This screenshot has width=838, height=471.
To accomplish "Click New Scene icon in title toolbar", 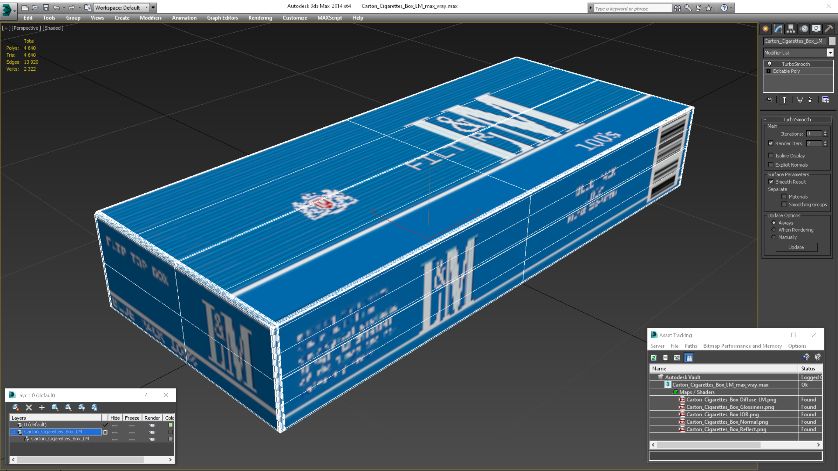I will 25,8.
